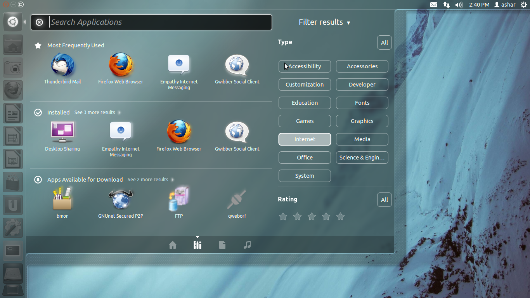
Task: Open the Ubuntu Software Center from the launcher
Action: pyautogui.click(x=13, y=182)
